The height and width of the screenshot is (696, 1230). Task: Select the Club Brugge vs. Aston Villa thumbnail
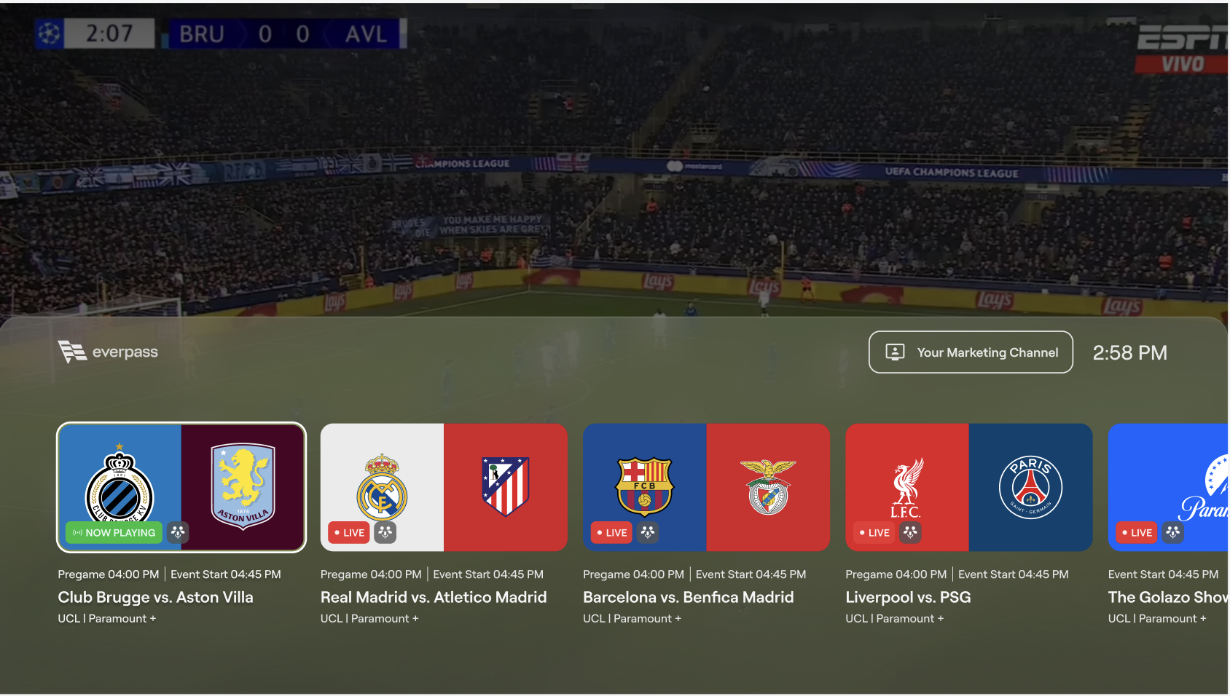pyautogui.click(x=181, y=487)
